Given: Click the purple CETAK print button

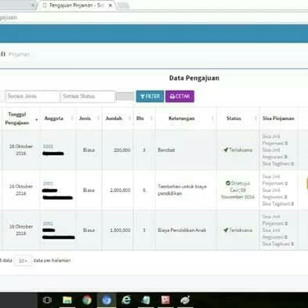Looking at the screenshot, I should [180, 96].
